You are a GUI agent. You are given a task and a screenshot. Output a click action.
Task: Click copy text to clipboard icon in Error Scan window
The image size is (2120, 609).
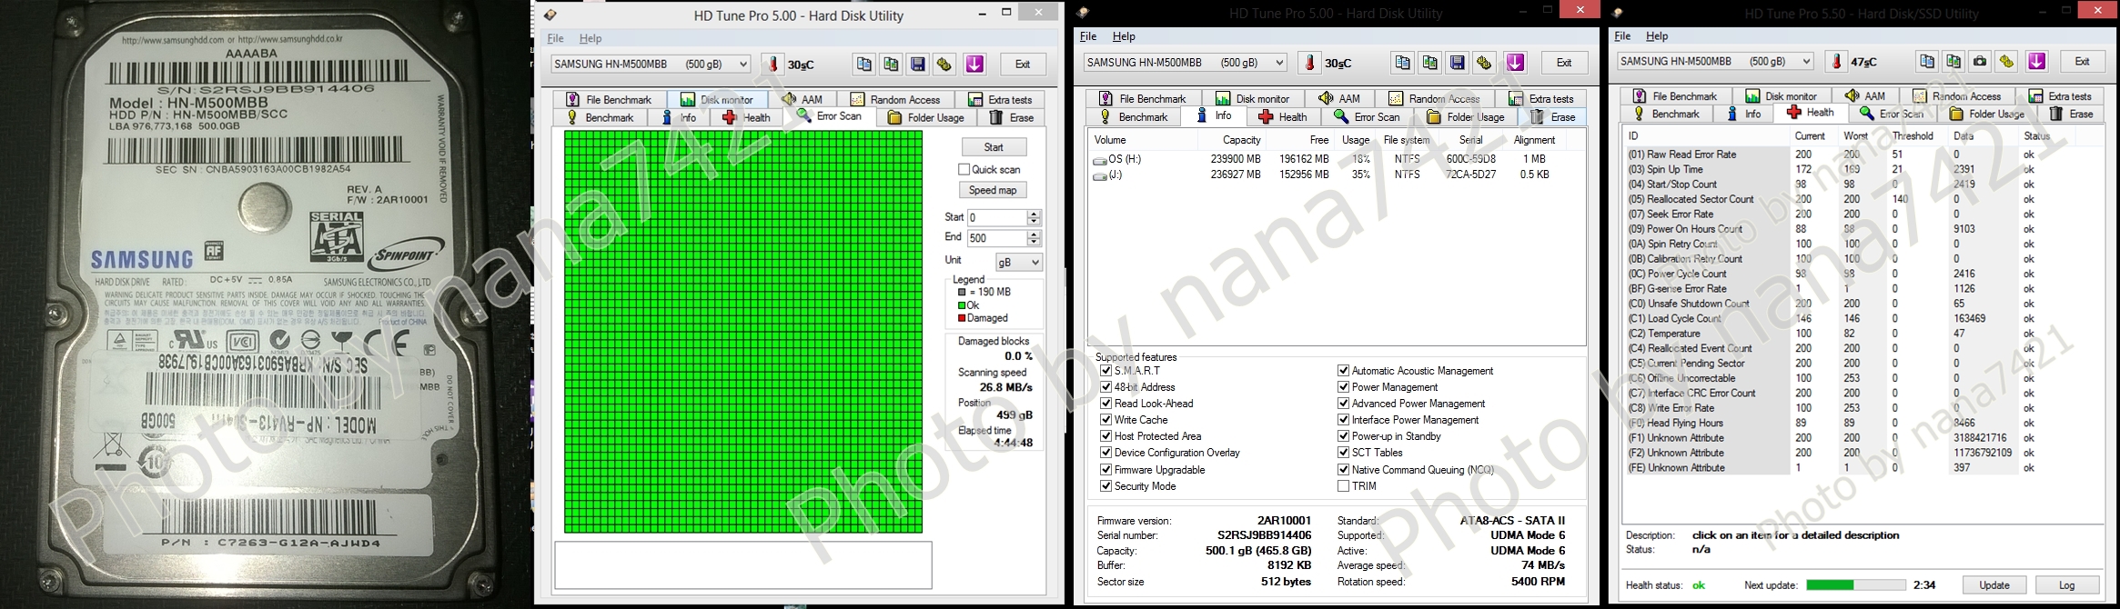(x=863, y=64)
